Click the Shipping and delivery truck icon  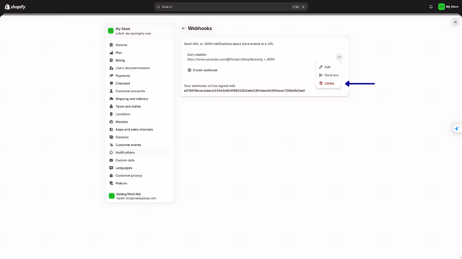click(x=111, y=99)
